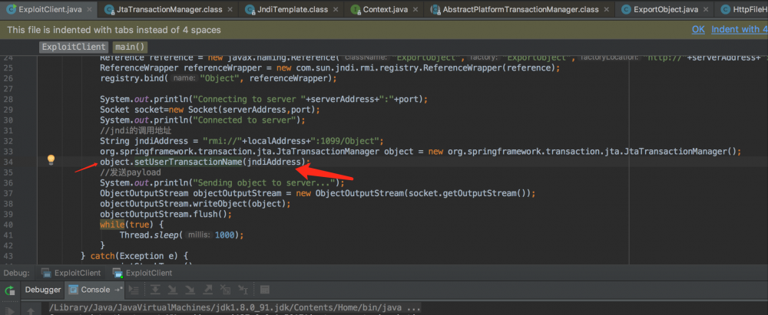Select the running ExploitClient debug session tab

tap(143, 273)
